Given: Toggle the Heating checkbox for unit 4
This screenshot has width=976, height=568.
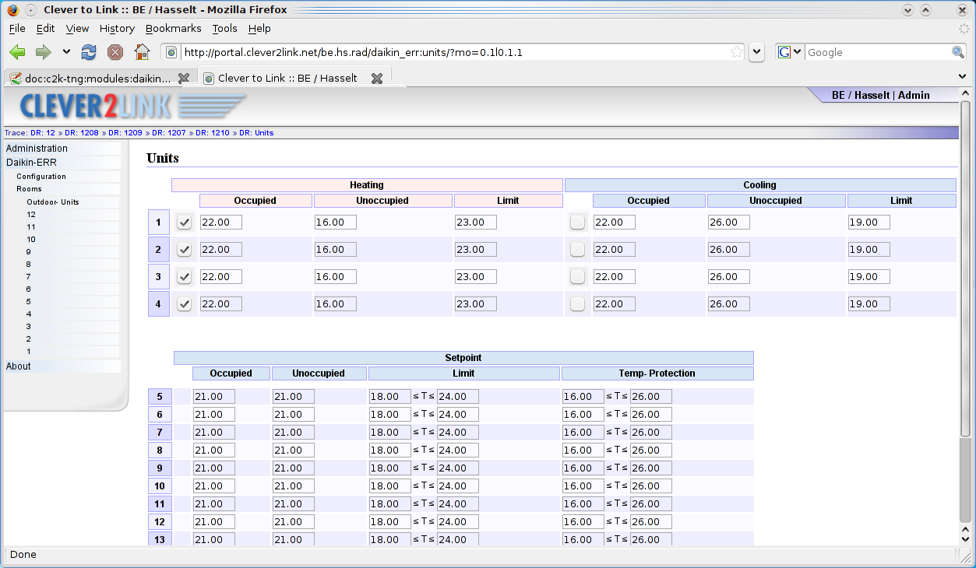Looking at the screenshot, I should pyautogui.click(x=185, y=304).
